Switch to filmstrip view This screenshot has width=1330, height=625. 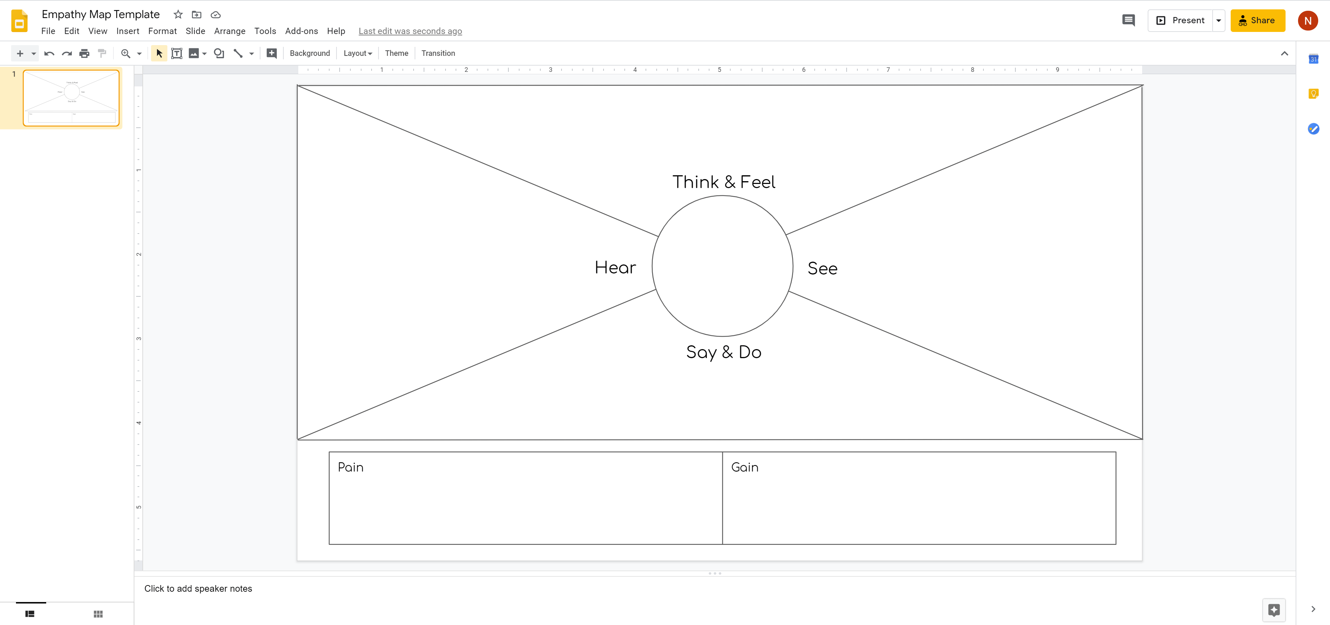[30, 614]
